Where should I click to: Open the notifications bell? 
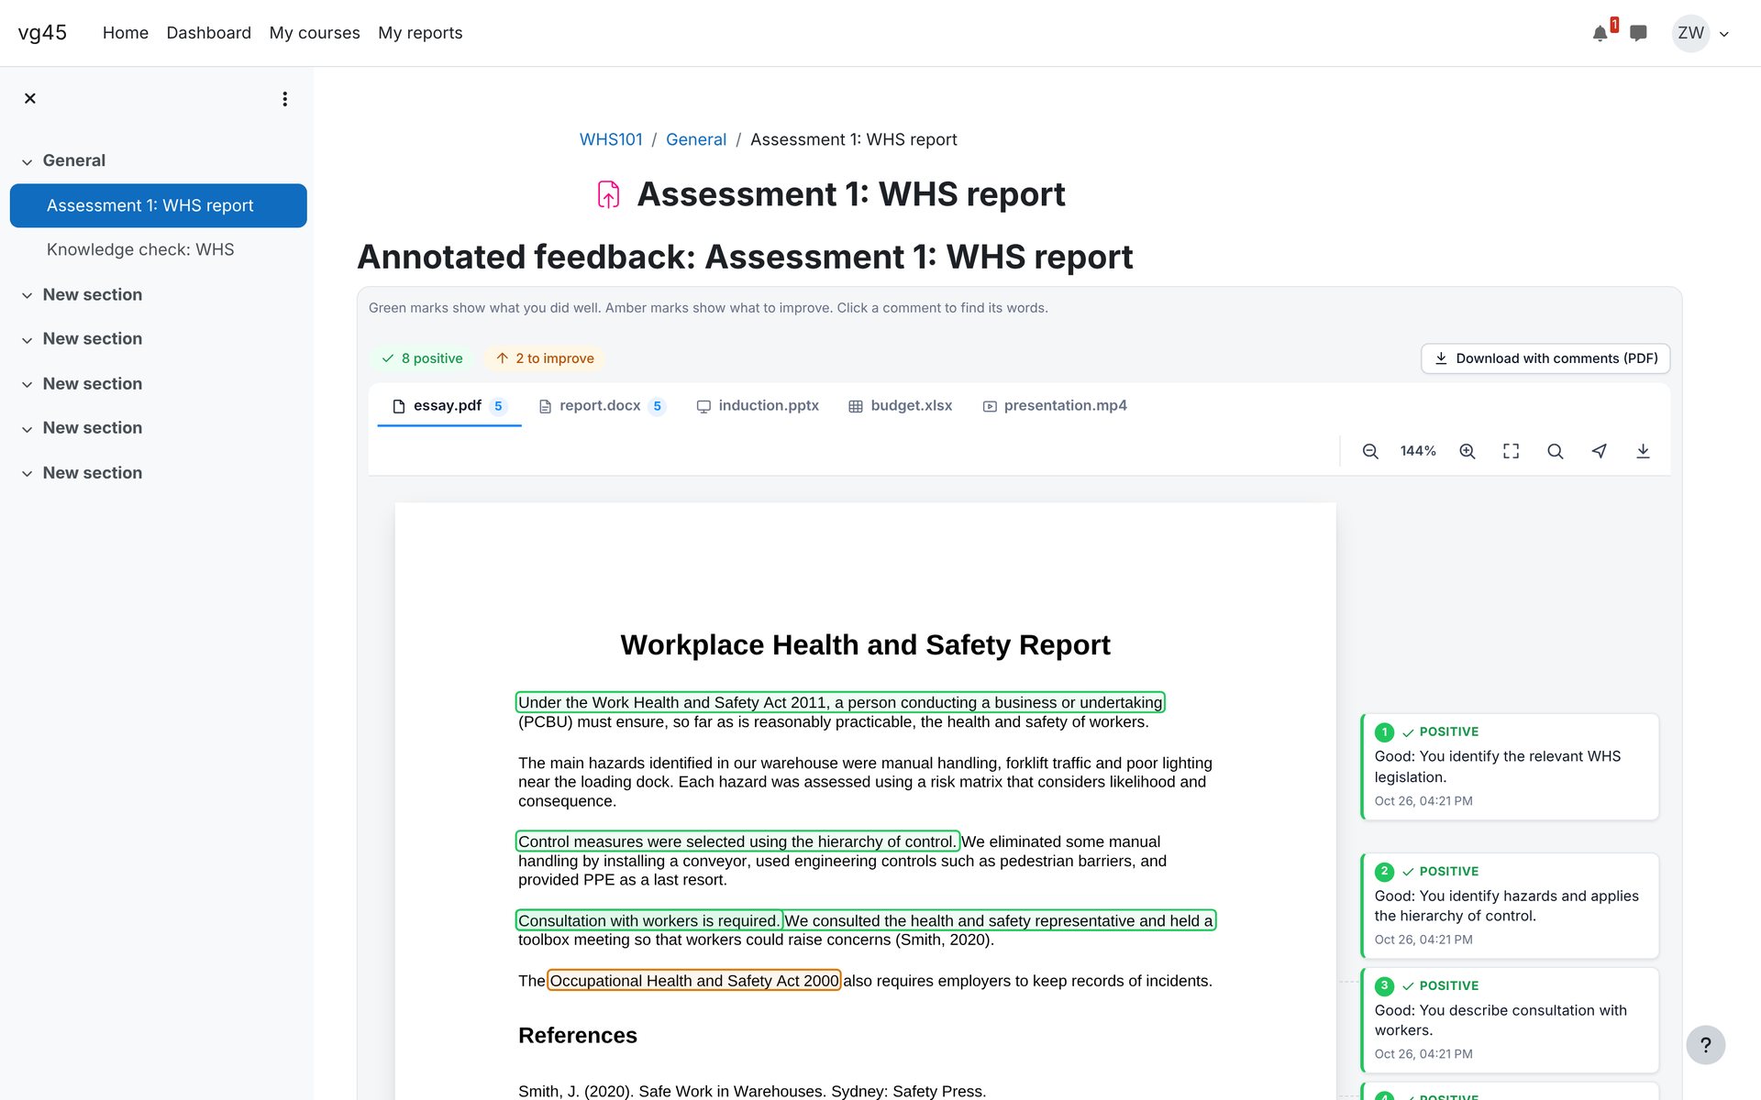[1600, 33]
